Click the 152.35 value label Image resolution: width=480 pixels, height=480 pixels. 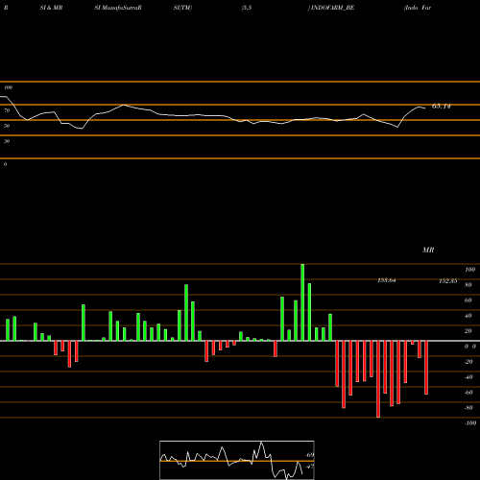pos(448,281)
